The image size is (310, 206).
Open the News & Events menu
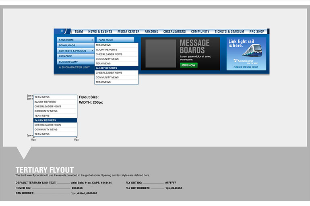pos(100,31)
